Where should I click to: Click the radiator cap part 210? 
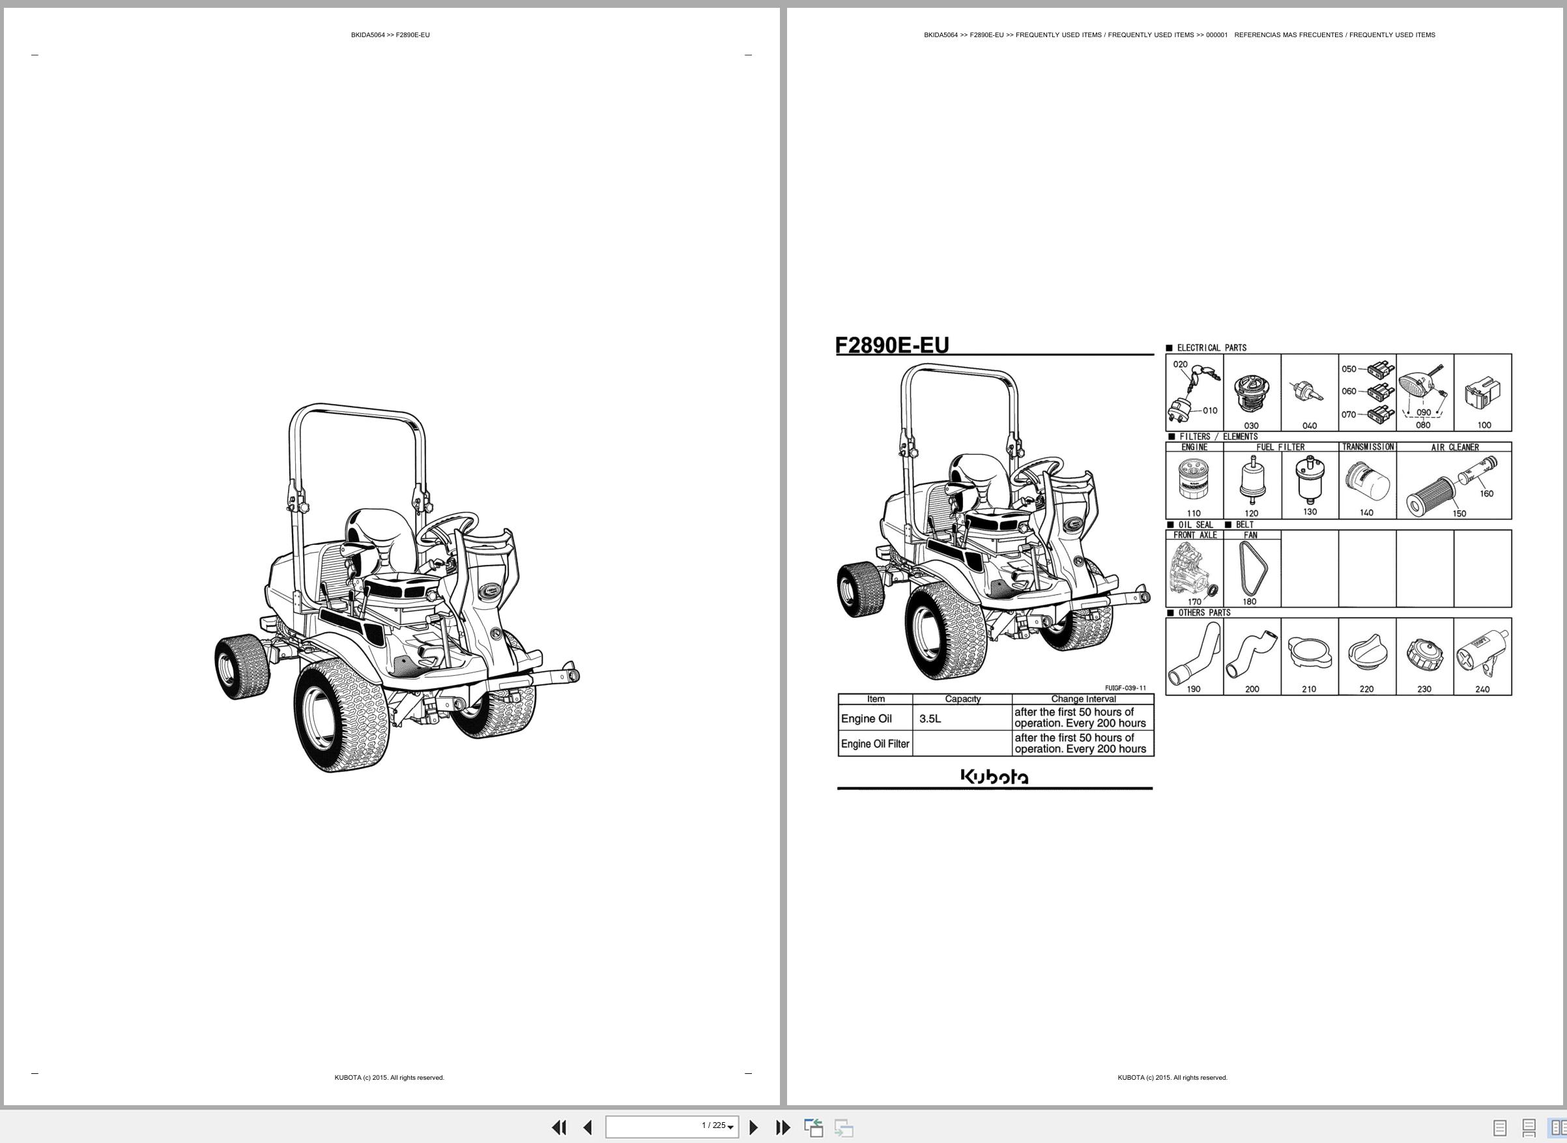[x=1310, y=652]
